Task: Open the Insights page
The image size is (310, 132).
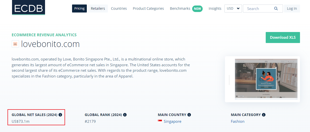Action: coord(215,8)
